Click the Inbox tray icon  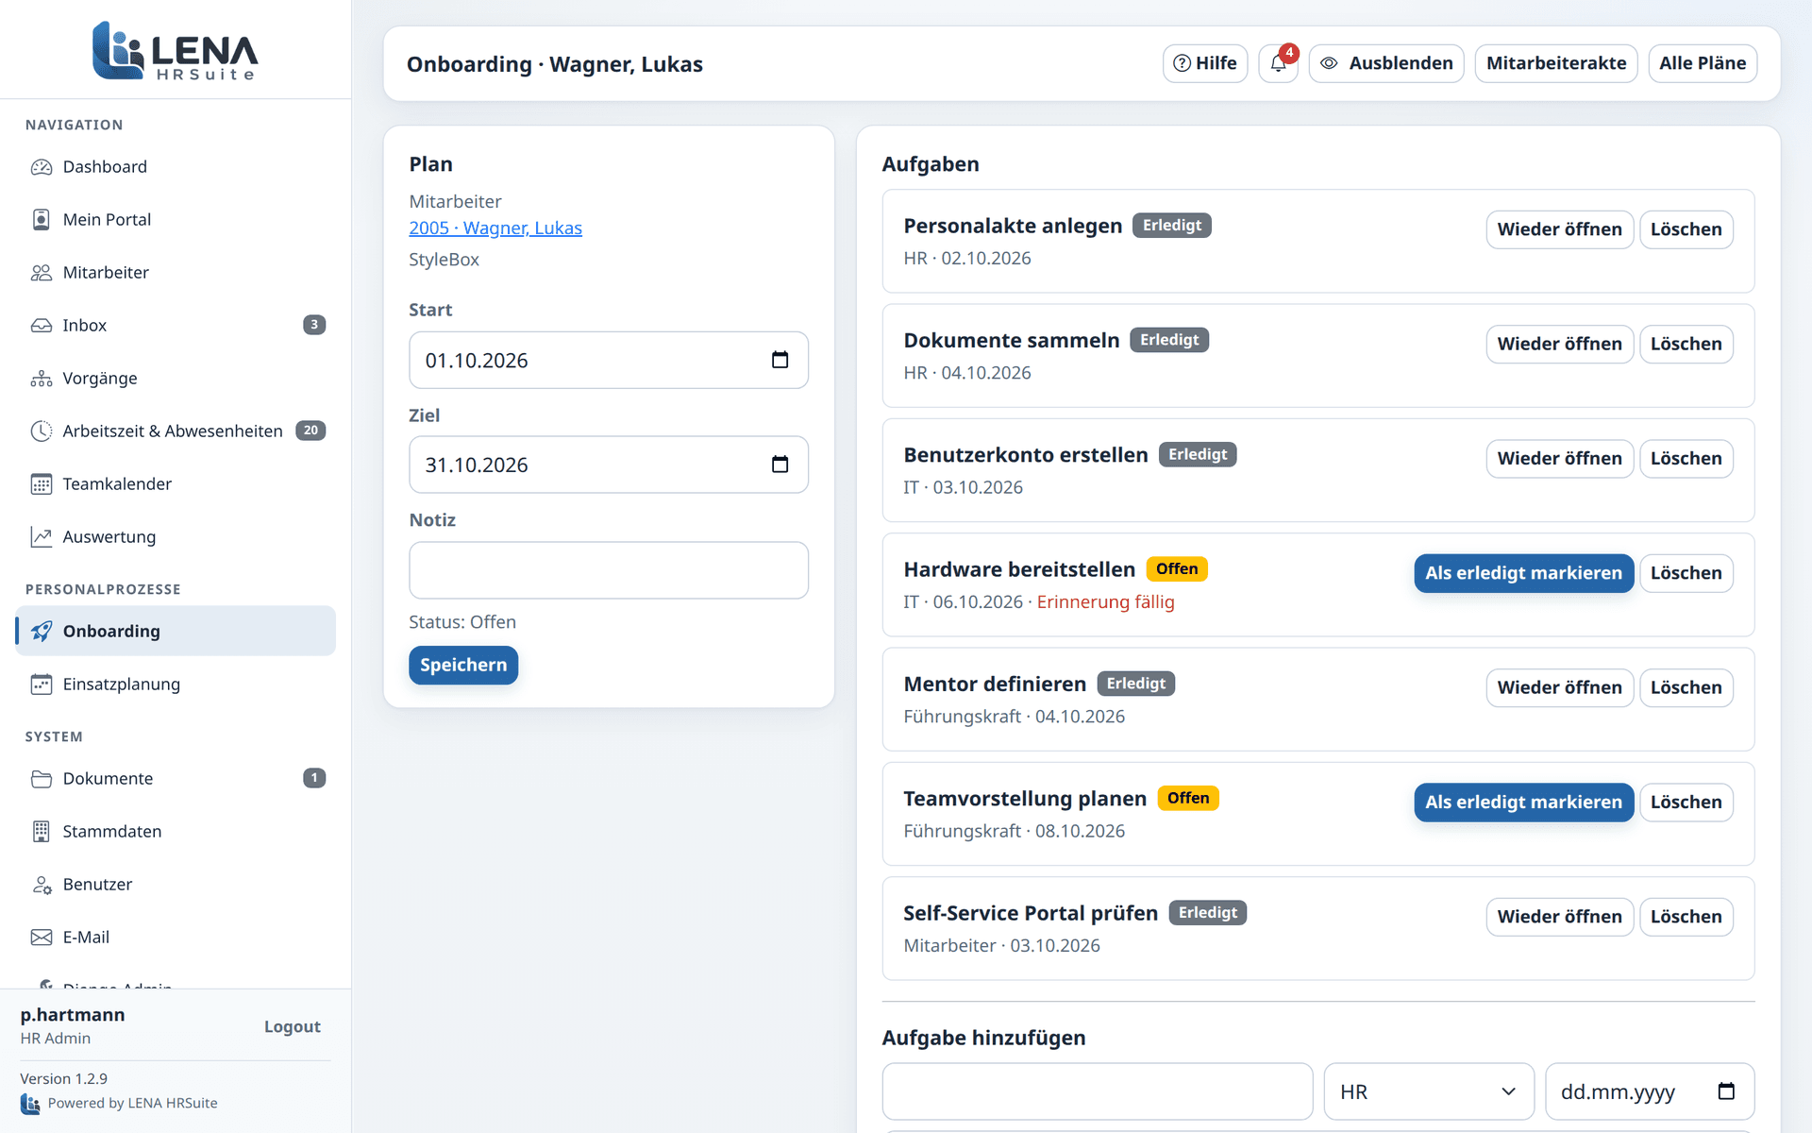[42, 326]
